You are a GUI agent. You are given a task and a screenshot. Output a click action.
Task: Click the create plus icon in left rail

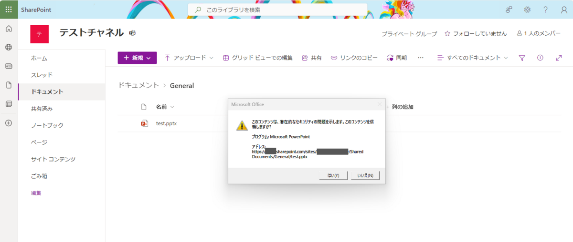pos(9,123)
